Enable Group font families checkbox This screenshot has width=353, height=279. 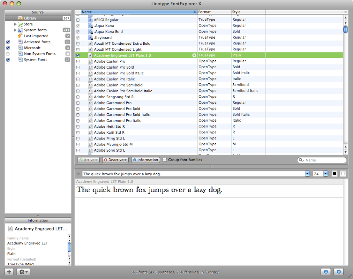click(165, 160)
